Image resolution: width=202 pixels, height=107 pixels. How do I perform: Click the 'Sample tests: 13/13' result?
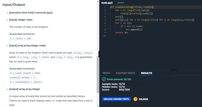click(113, 84)
